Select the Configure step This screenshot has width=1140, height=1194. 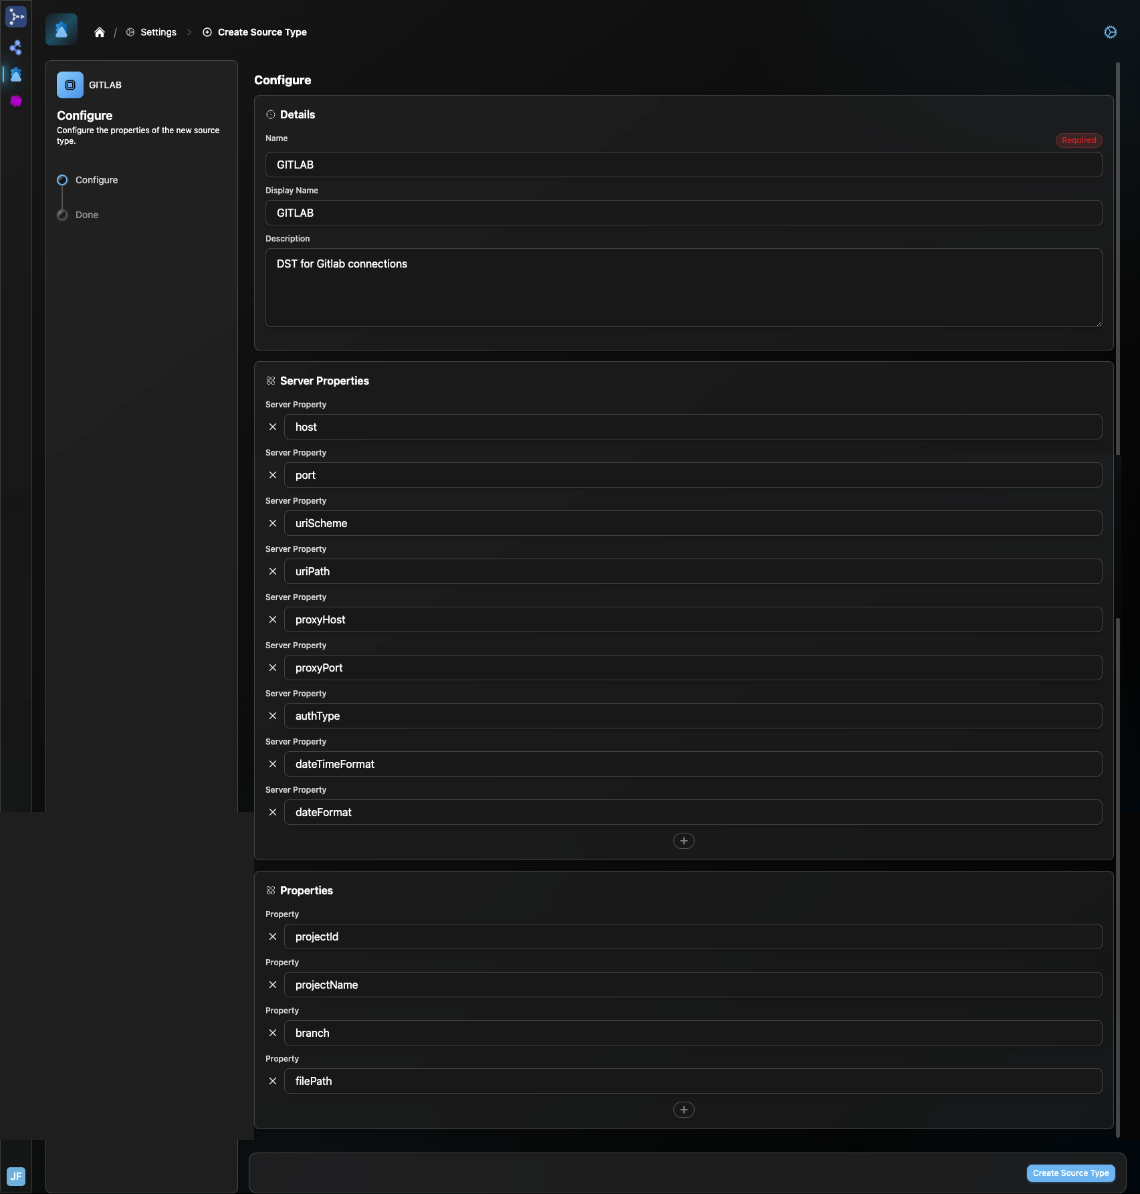(96, 180)
